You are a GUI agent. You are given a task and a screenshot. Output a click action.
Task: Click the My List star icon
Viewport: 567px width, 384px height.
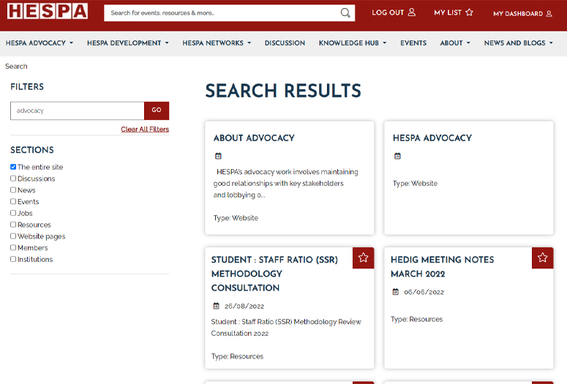(x=469, y=12)
